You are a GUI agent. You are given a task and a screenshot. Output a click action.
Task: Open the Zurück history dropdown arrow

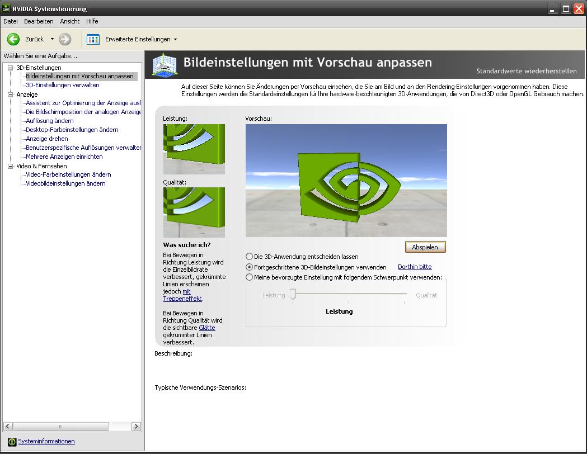tap(52, 39)
